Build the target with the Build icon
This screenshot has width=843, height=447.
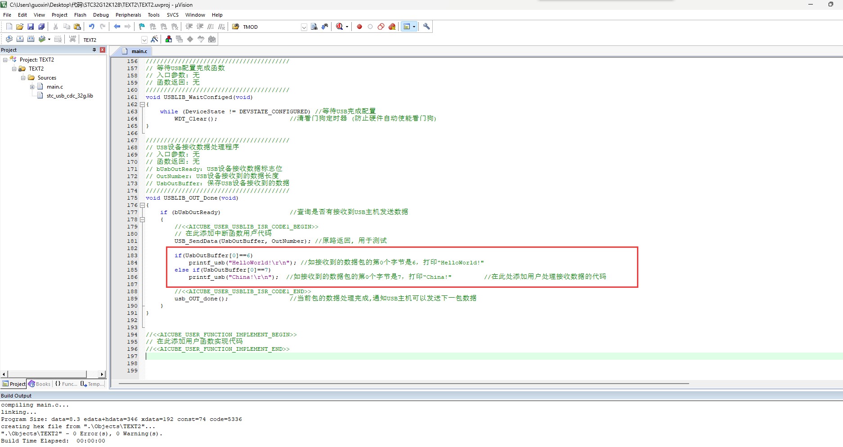[20, 40]
